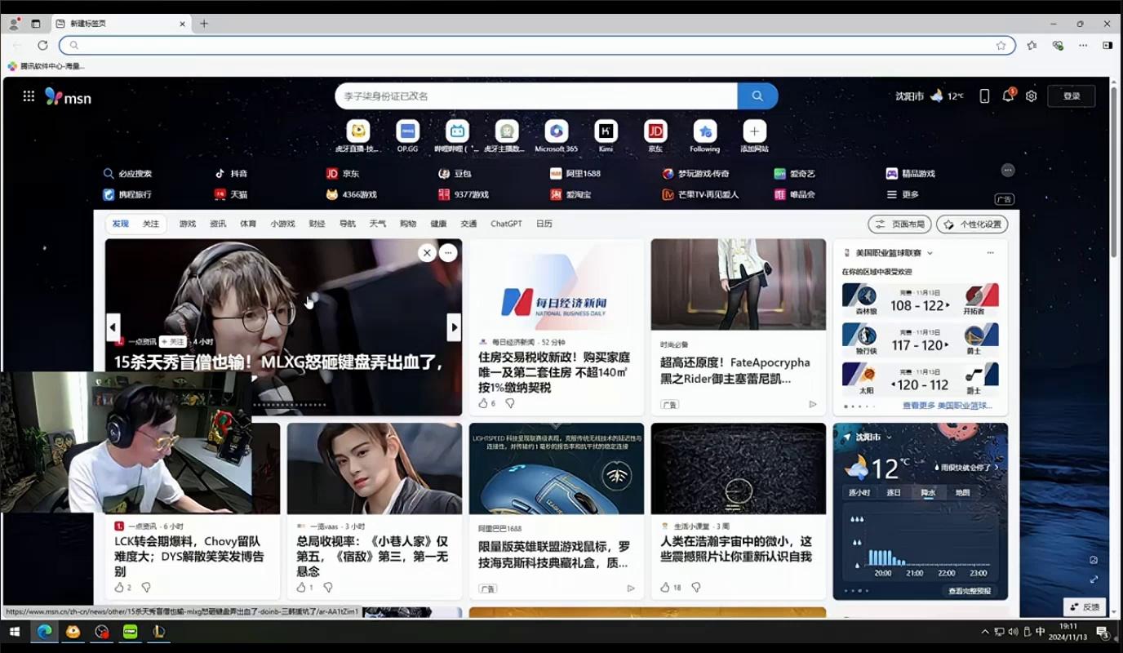Expand the 沈阳市 weather location dropdown
Screen dimensions: 1123x653
pos(889,438)
